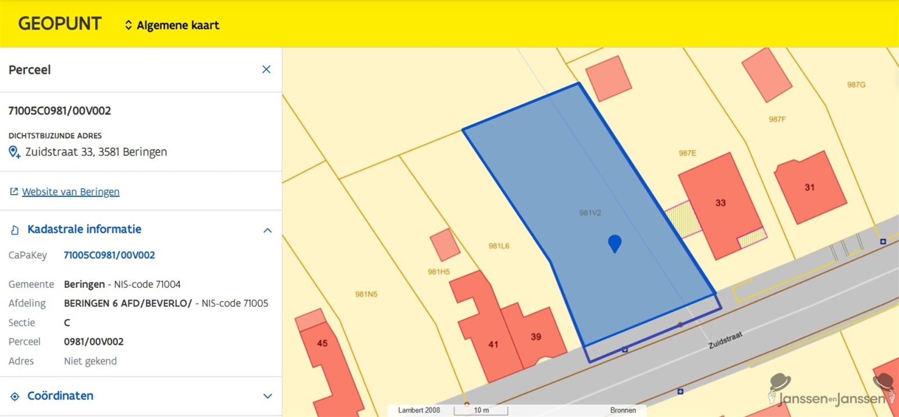The height and width of the screenshot is (417, 899).
Task: Close the Perceel panel
Action: 266,69
